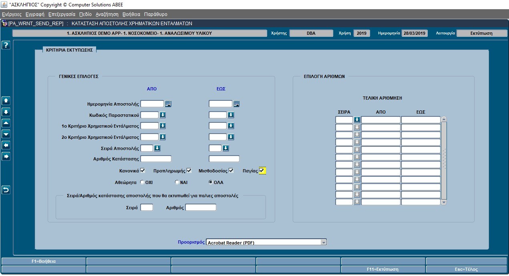This screenshot has height=276, width=509.
Task: Open the Παράθυρο menu
Action: coord(156,14)
